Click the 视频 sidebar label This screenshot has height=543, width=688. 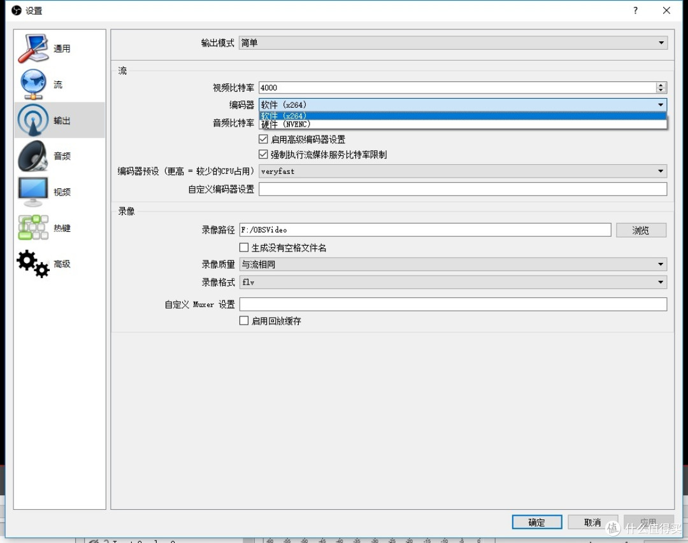point(62,192)
